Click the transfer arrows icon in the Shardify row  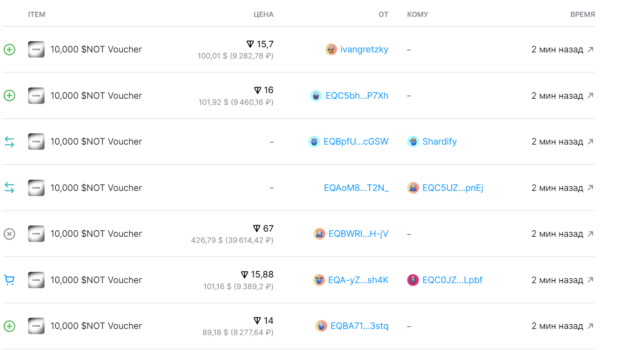point(9,142)
